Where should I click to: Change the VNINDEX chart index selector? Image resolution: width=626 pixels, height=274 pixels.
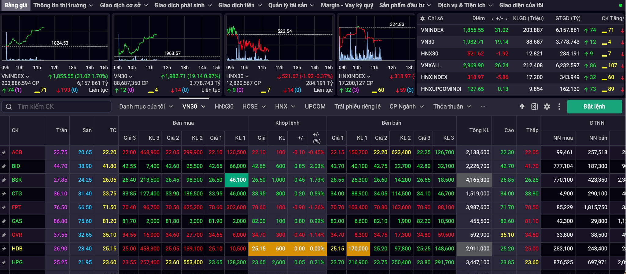[x=16, y=76]
